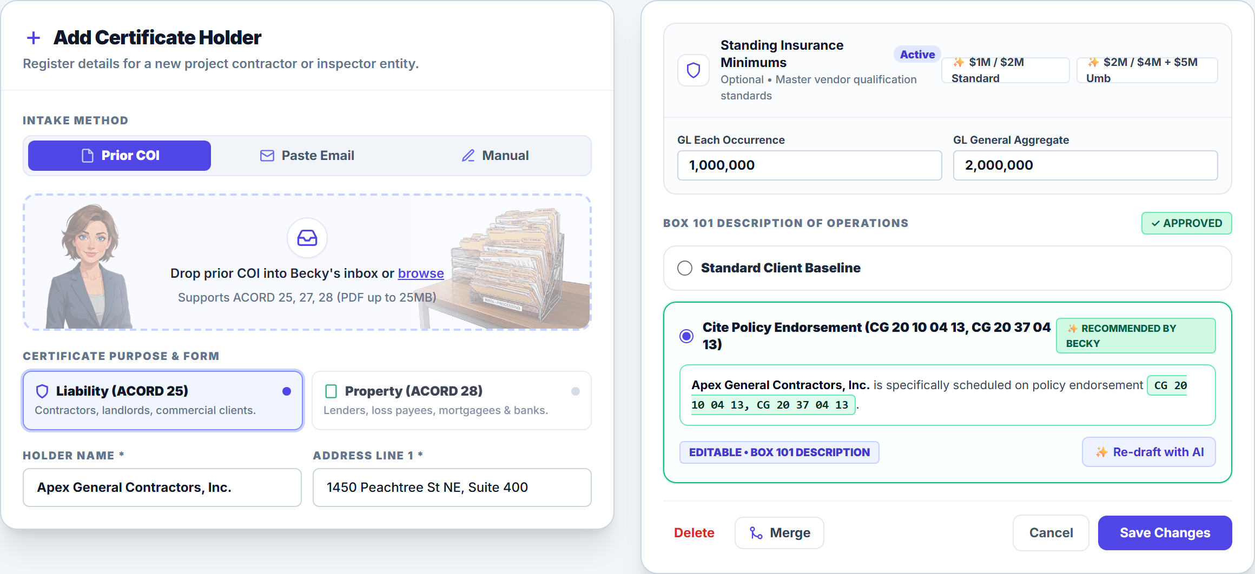Click the shield icon next to Standing Insurance Minimums
Image resolution: width=1255 pixels, height=574 pixels.
click(693, 70)
